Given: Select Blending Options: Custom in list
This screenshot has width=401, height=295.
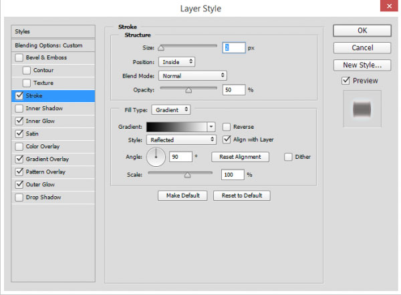Looking at the screenshot, I should click(x=51, y=45).
